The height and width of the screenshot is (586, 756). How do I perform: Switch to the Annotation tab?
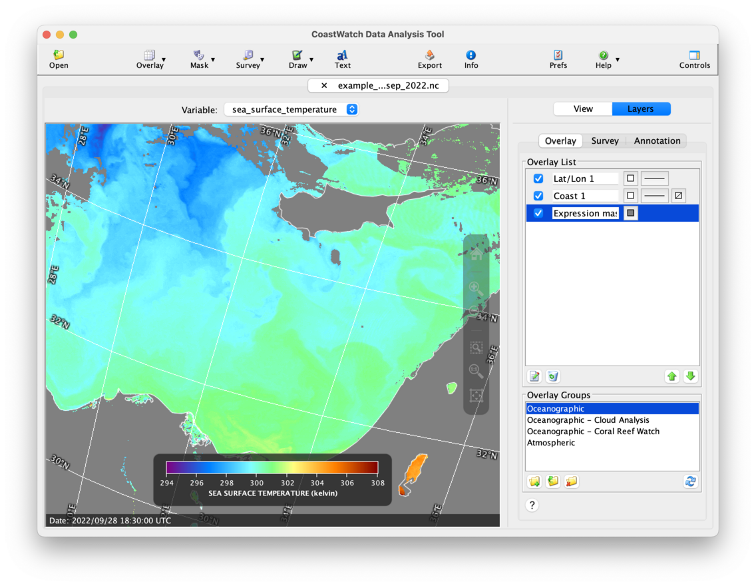click(657, 141)
